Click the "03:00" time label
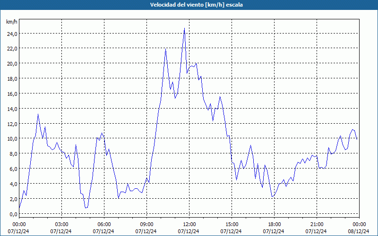This screenshot has width=378, height=236. 61,225
